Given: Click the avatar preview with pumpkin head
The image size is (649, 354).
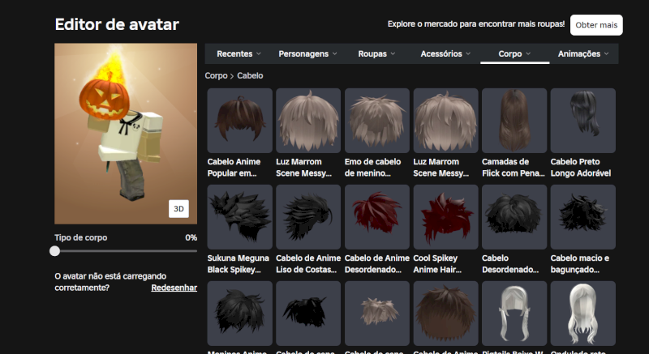Looking at the screenshot, I should (x=126, y=134).
